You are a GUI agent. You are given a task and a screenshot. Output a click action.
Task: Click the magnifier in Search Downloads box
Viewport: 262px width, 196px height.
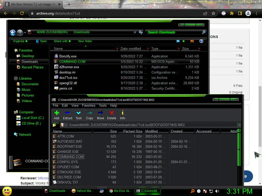[204, 32]
